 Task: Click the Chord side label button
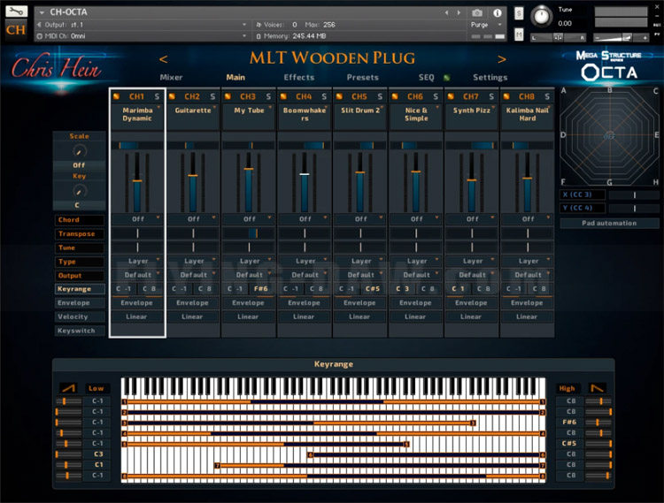coord(80,220)
